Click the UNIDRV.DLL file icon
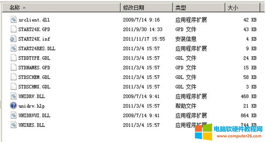Screen dimensions: 266x143 pyautogui.click(x=14, y=96)
